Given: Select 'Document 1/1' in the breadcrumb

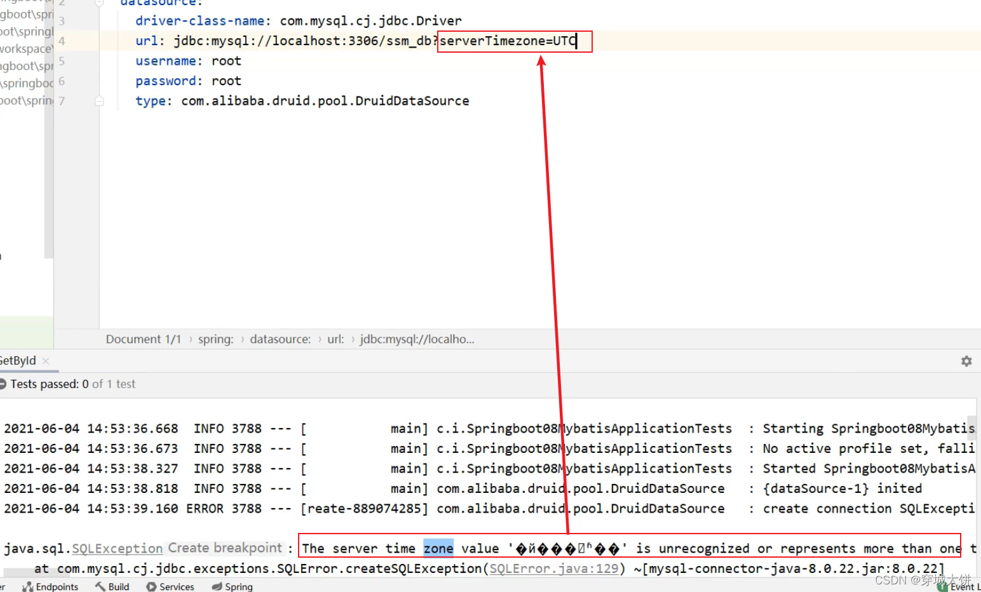Looking at the screenshot, I should pyautogui.click(x=143, y=339).
